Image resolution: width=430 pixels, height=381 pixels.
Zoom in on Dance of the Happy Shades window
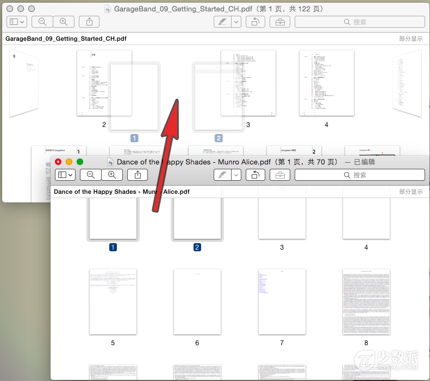[112, 175]
